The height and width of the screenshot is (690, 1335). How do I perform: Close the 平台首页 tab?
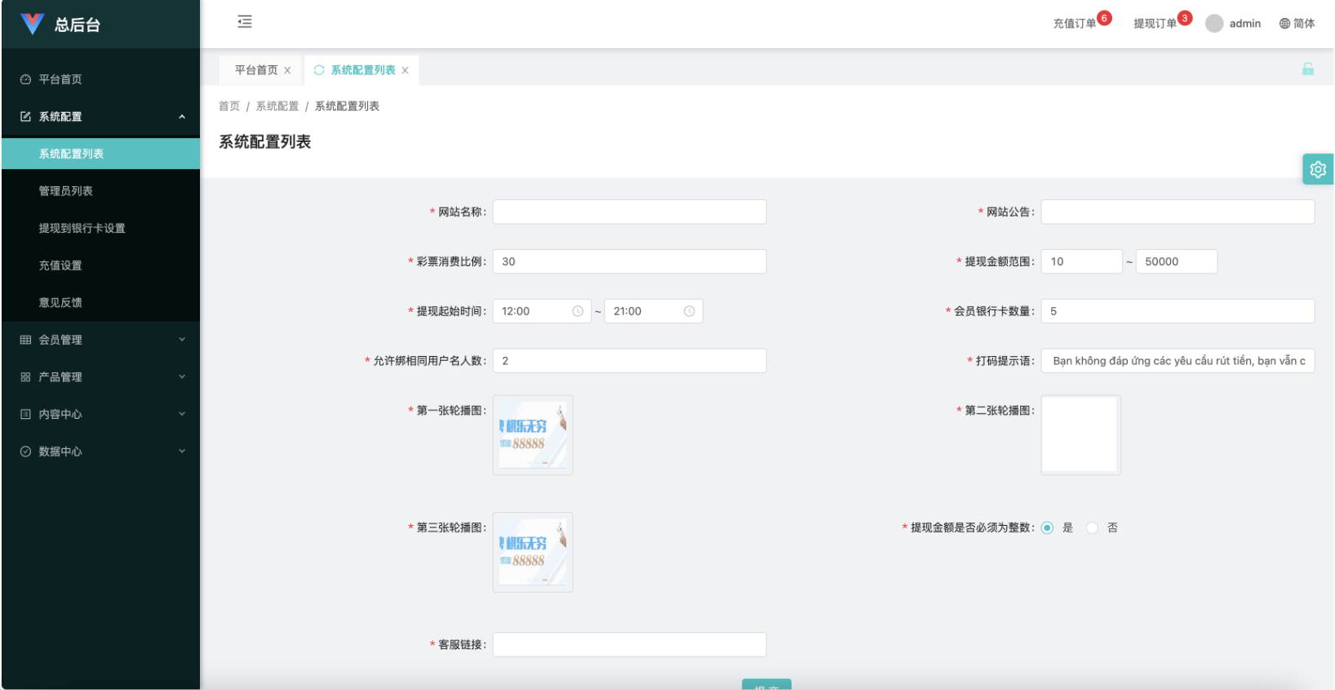point(287,71)
